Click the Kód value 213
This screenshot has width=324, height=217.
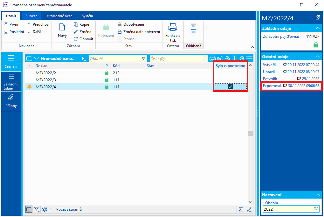pos(116,73)
